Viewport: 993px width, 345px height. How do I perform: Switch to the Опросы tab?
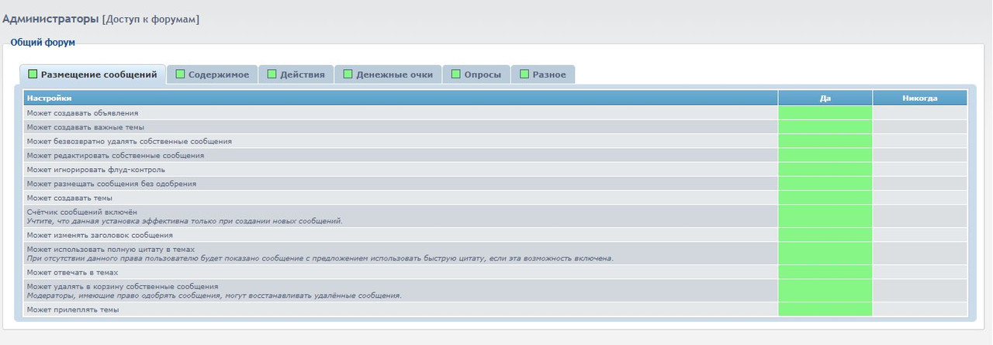[476, 74]
